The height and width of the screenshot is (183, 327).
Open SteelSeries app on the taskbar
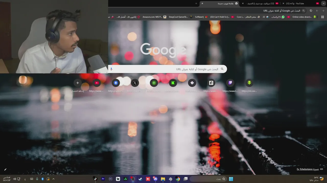pos(170,179)
